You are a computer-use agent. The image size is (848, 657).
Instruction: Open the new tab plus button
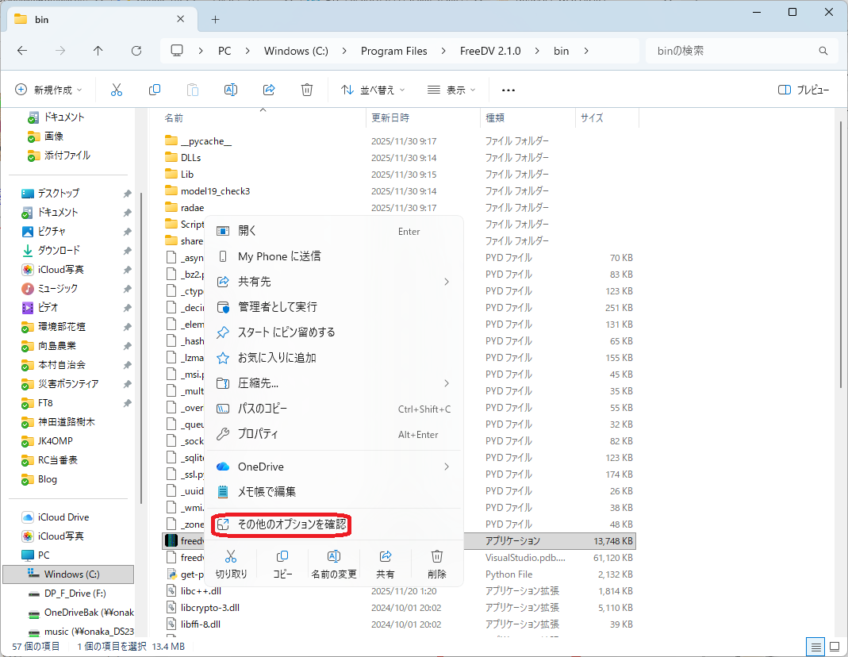(x=215, y=20)
